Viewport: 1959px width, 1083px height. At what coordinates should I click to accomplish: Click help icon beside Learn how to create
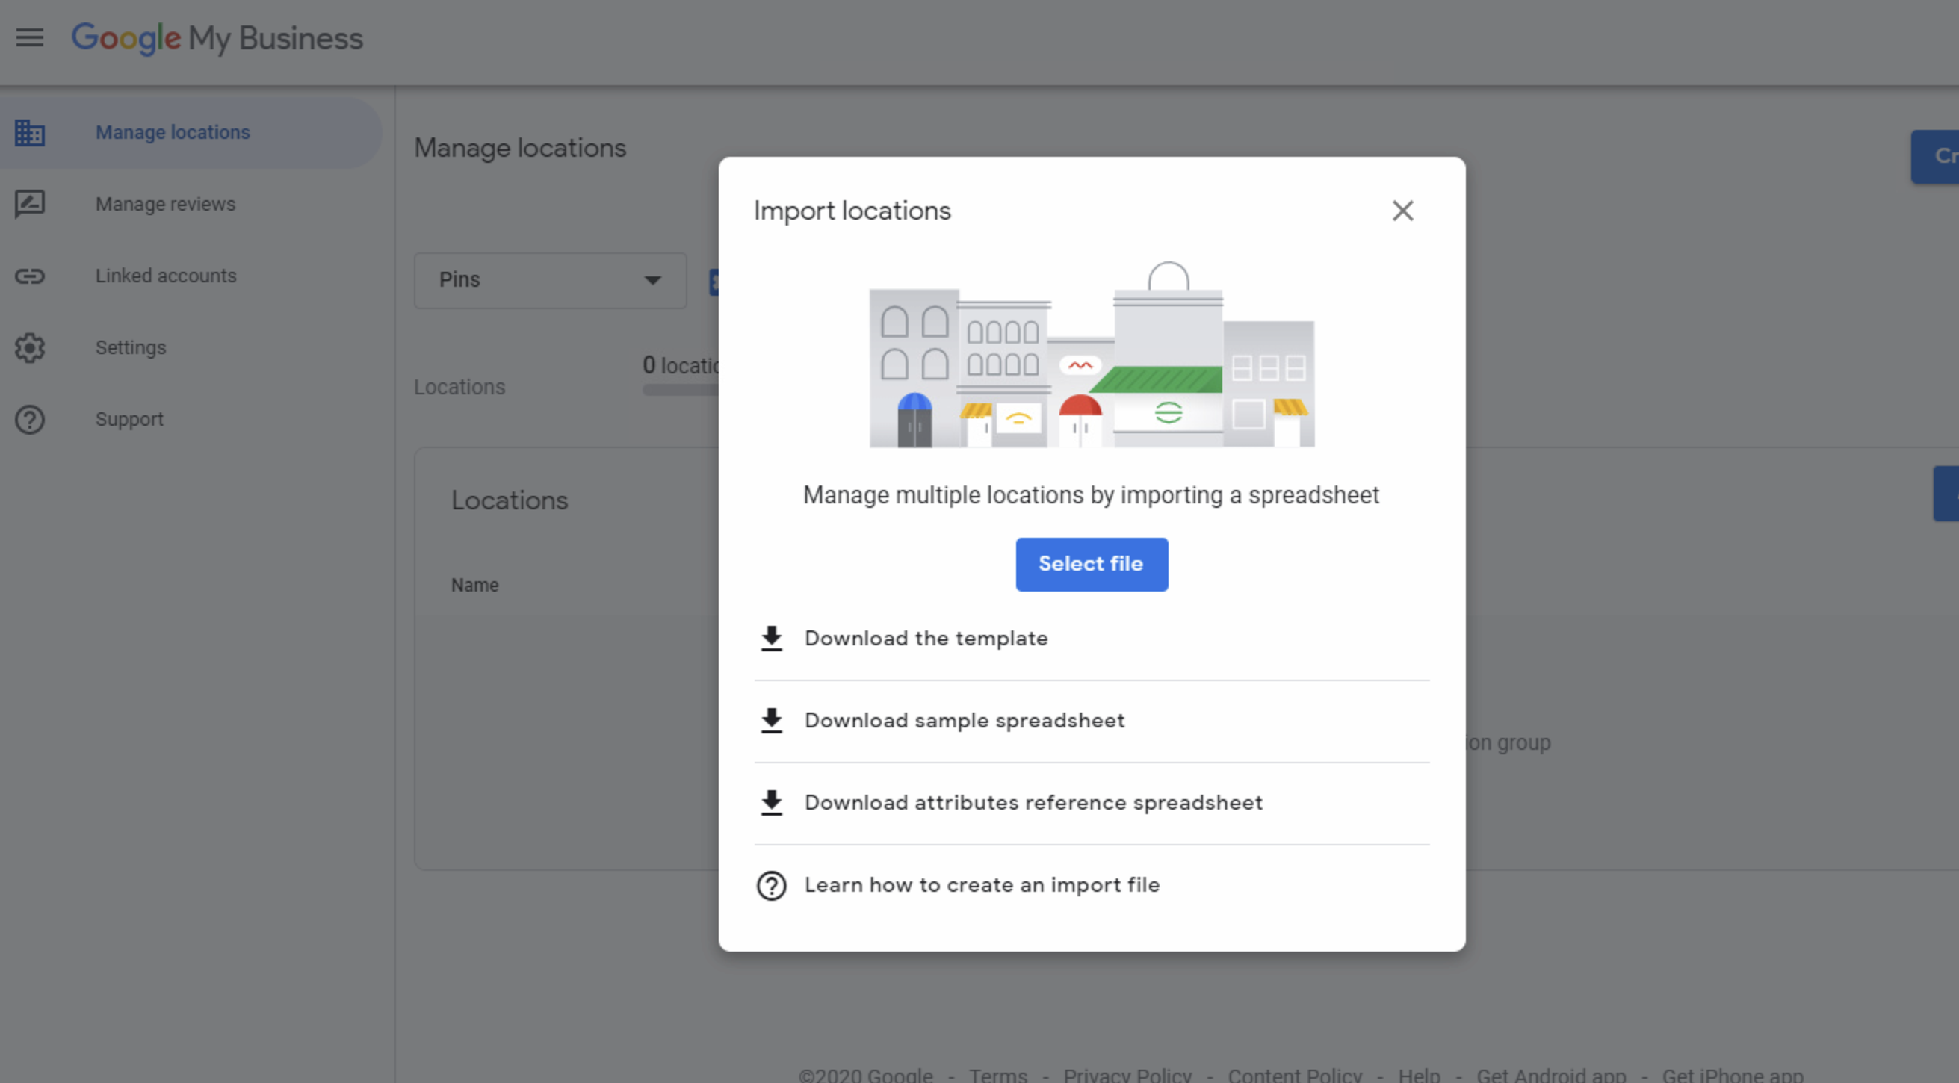click(771, 885)
